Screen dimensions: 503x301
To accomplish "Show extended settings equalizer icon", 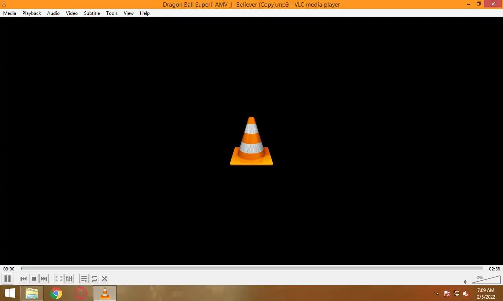I will 69,279.
